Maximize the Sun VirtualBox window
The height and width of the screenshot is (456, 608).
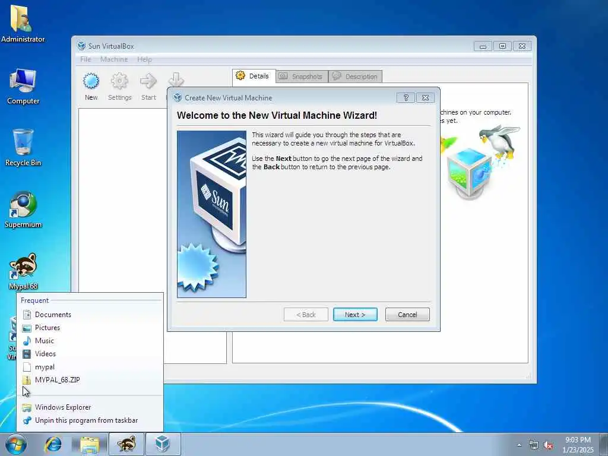pos(502,46)
